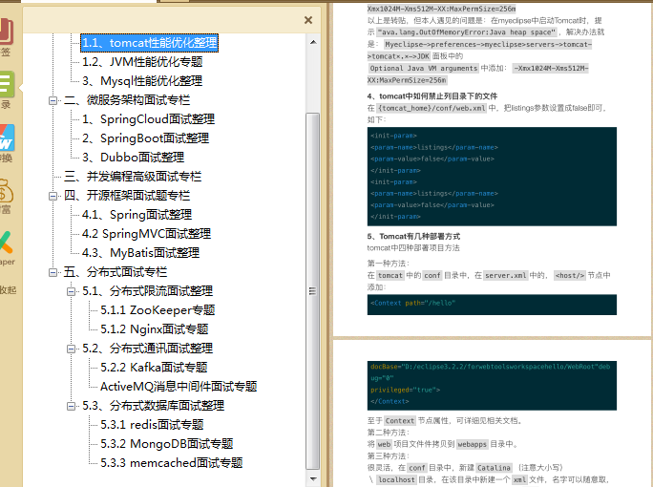Open 5.2、分布式通讯面试整理 bookmark
The height and width of the screenshot is (487, 653).
[x=147, y=349]
